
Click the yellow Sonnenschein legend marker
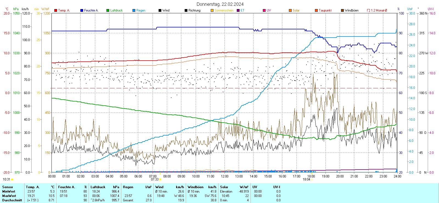coord(212,10)
